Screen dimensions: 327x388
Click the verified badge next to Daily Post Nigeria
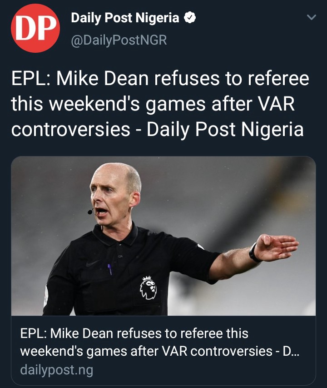coord(190,18)
